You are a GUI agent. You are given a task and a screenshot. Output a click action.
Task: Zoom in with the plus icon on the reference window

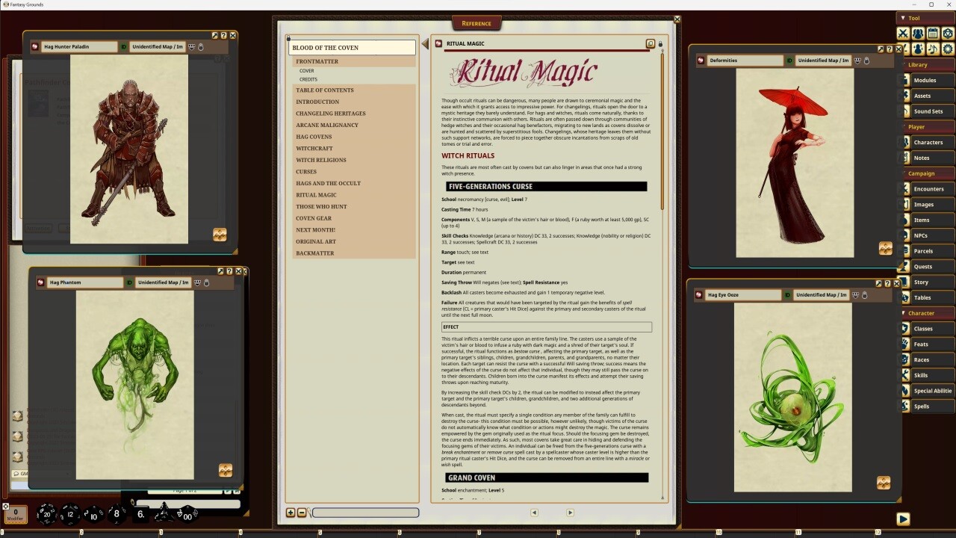291,513
